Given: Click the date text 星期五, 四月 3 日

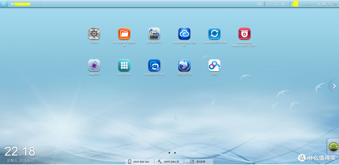Looking at the screenshot, I should (20, 161).
